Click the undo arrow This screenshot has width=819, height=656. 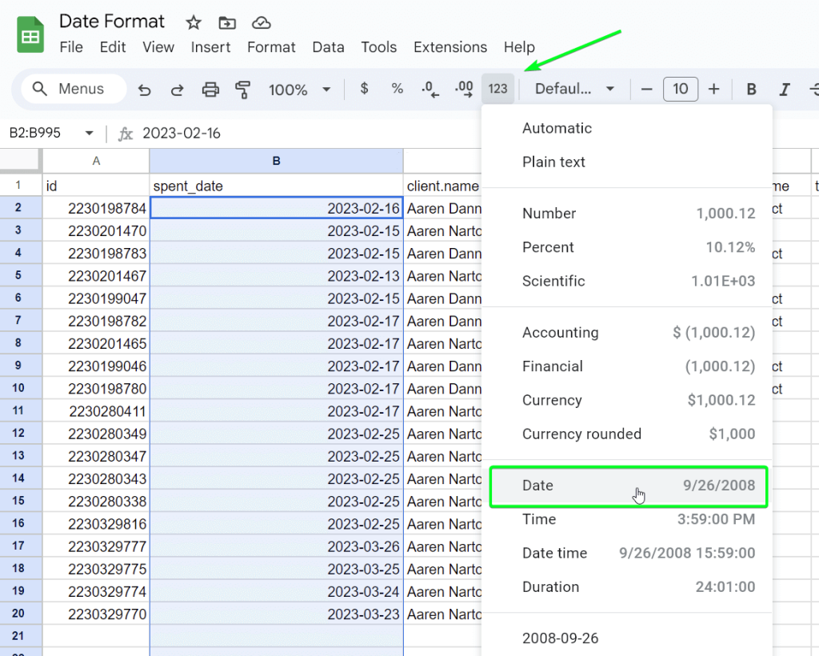tap(145, 90)
